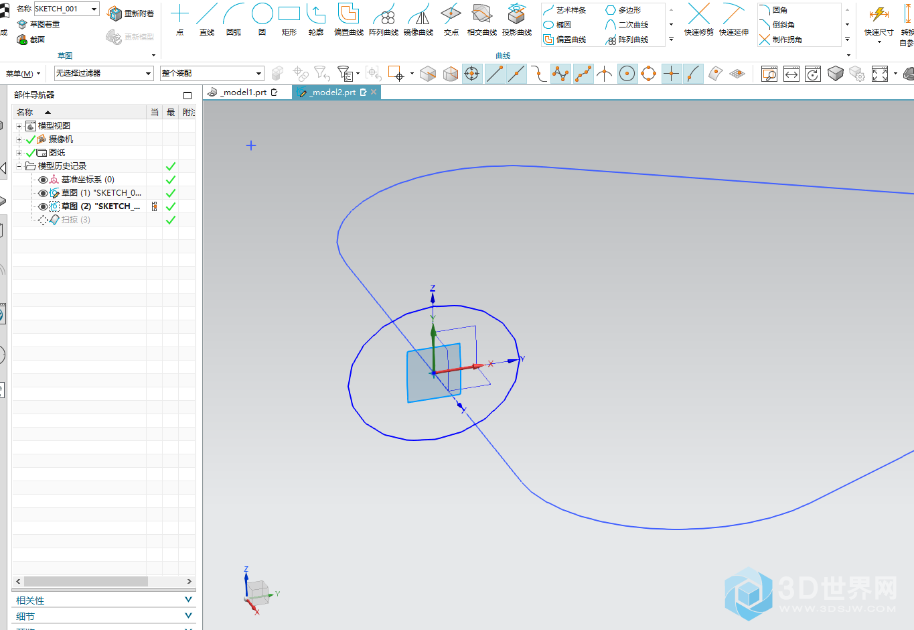Select the 制作拐角 (Make Corner) tool
914x630 pixels.
(x=781, y=40)
